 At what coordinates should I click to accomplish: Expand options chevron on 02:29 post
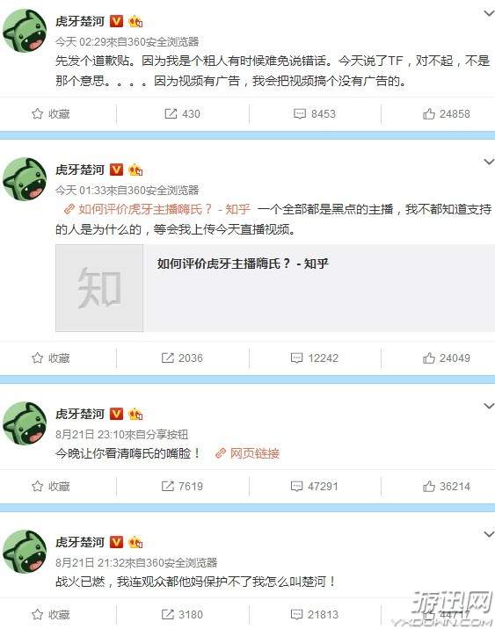click(x=489, y=13)
